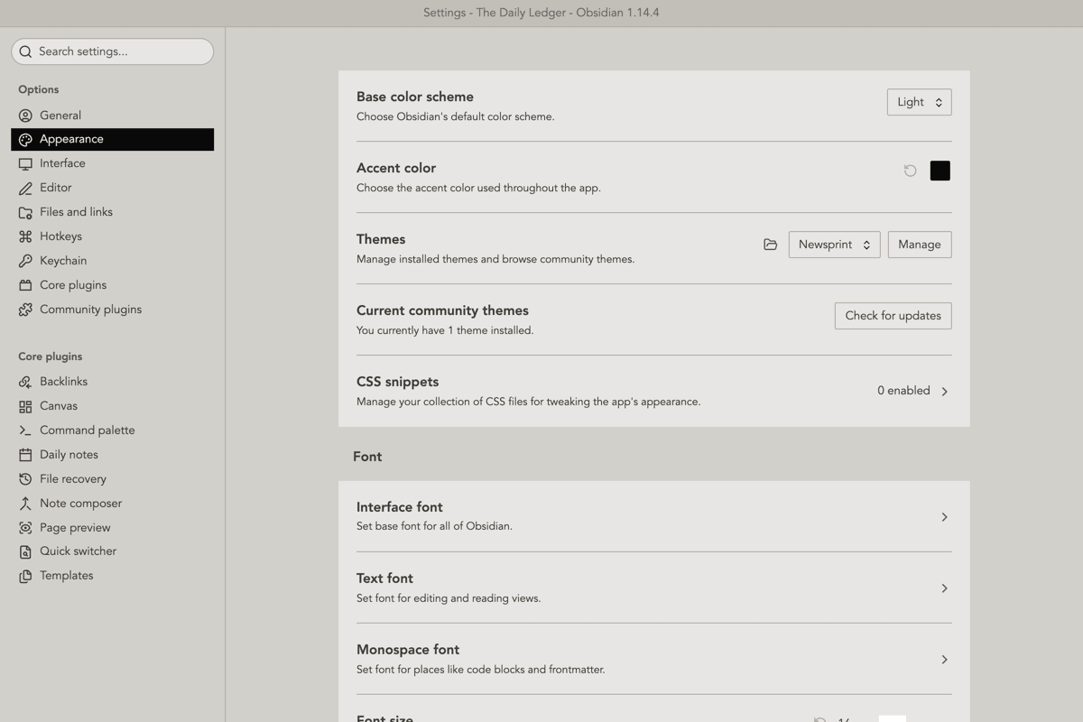Select the Files and links folder icon

(25, 213)
